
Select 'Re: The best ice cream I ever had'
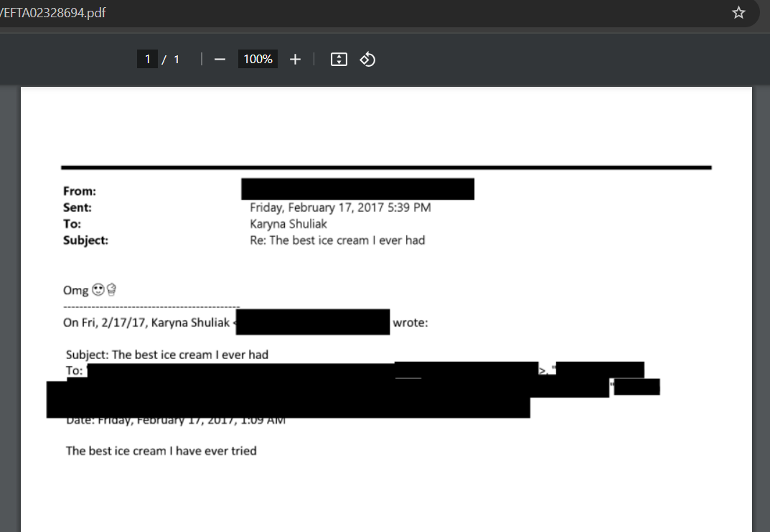337,241
